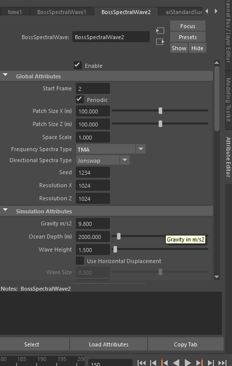Screen dimensions: 232x366
Task: Click the Seed field showing 1234
Action: [93, 172]
